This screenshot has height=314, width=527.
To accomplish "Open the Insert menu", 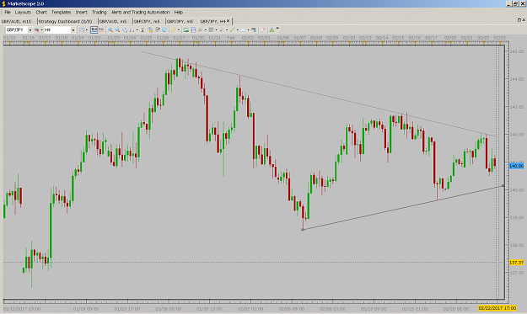I will 81,12.
